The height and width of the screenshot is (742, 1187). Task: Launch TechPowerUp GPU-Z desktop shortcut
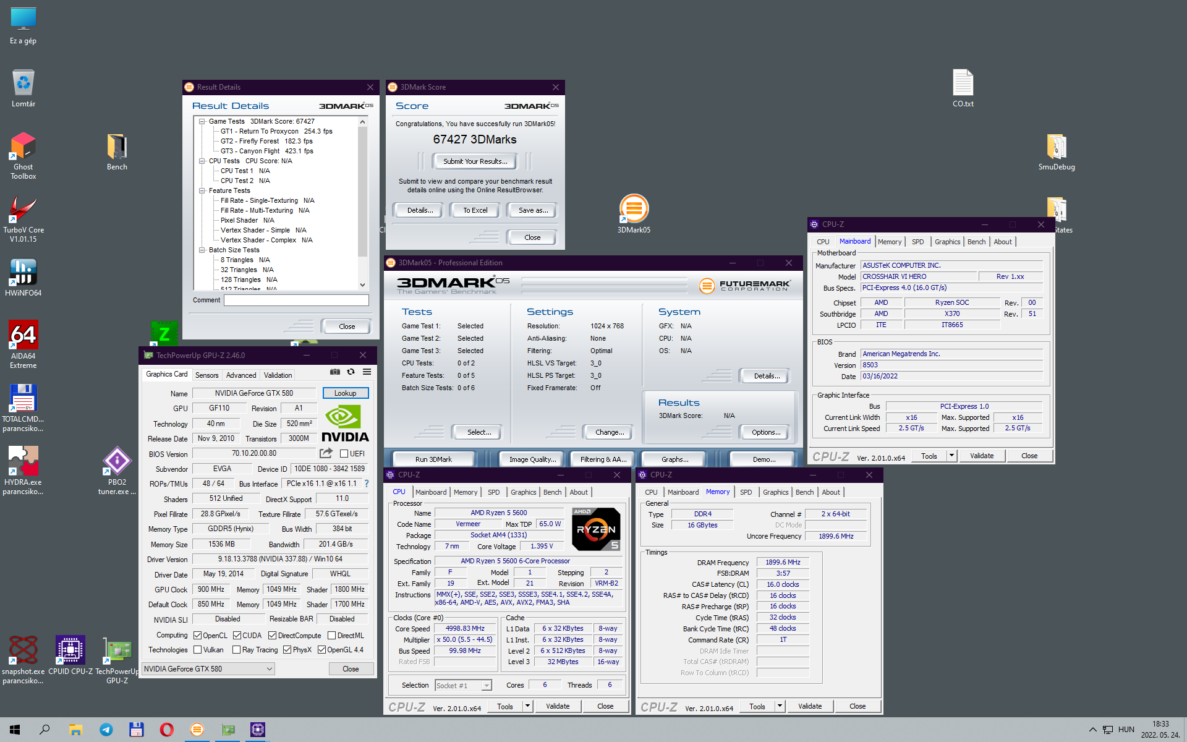point(117,660)
